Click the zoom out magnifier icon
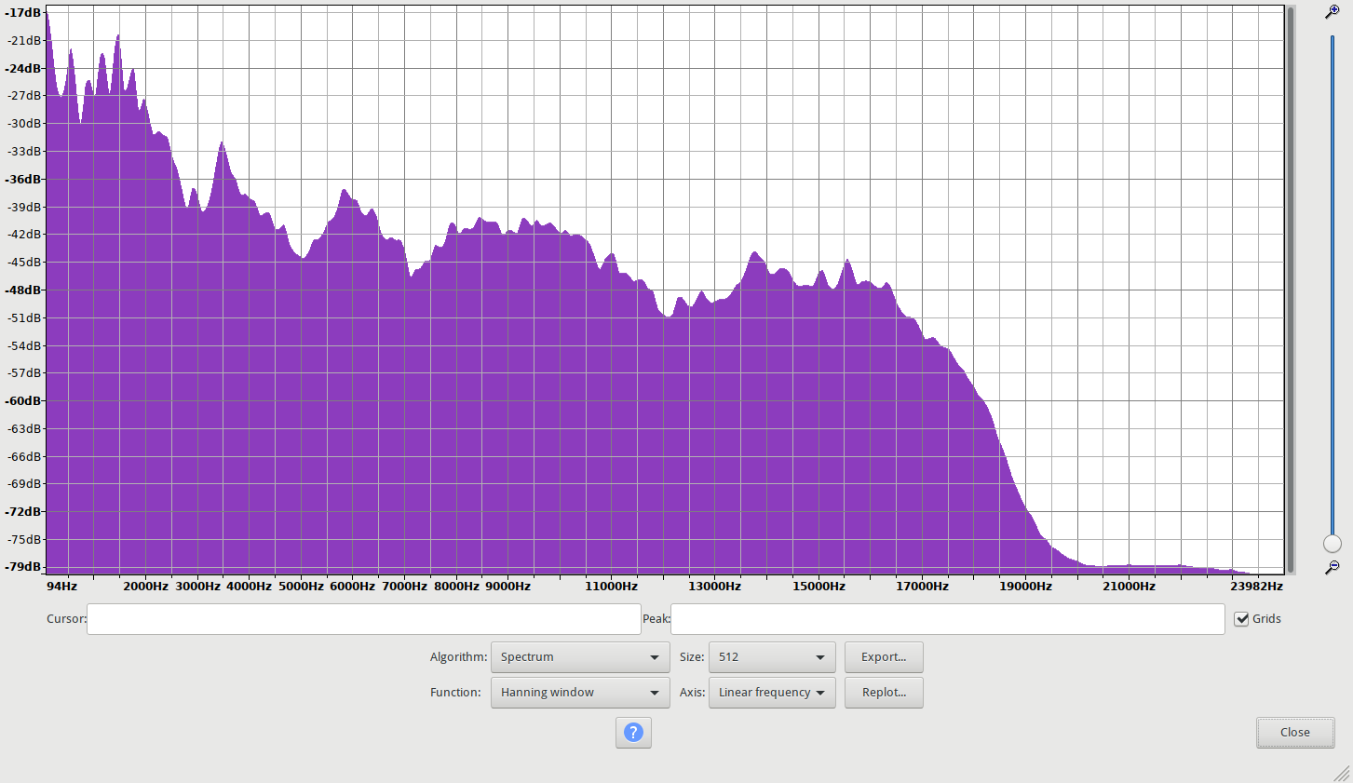This screenshot has height=783, width=1353. [x=1333, y=567]
